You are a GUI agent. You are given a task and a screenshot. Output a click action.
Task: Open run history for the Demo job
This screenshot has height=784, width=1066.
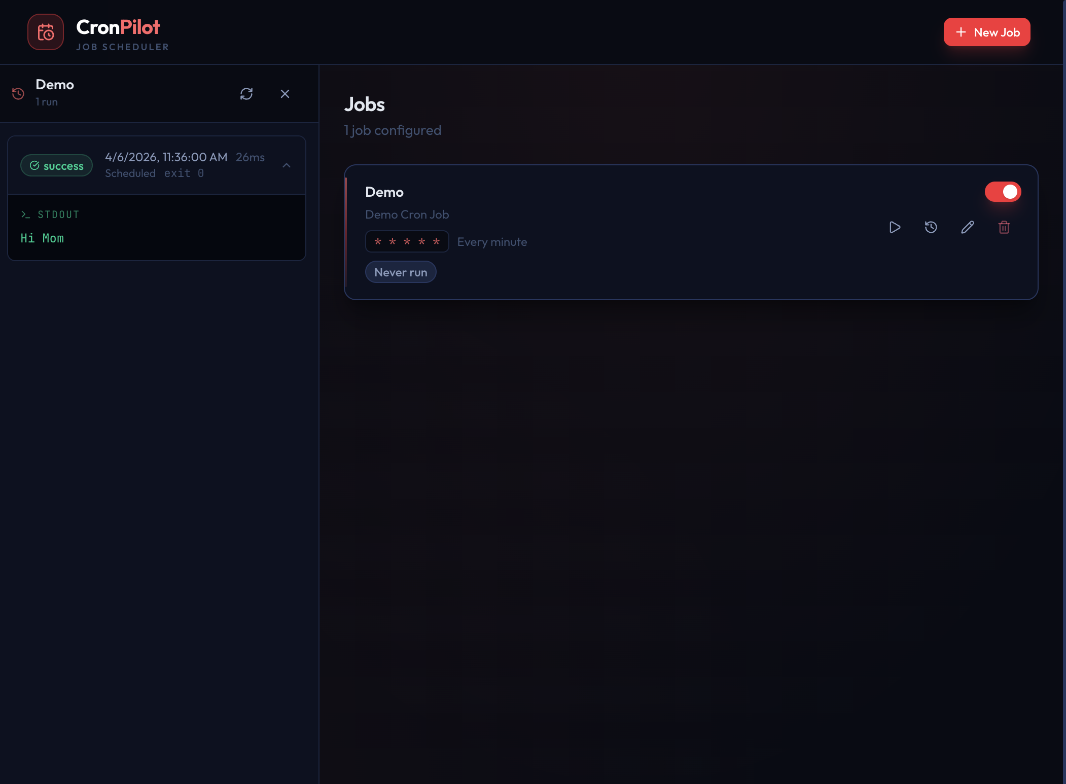[x=931, y=227]
